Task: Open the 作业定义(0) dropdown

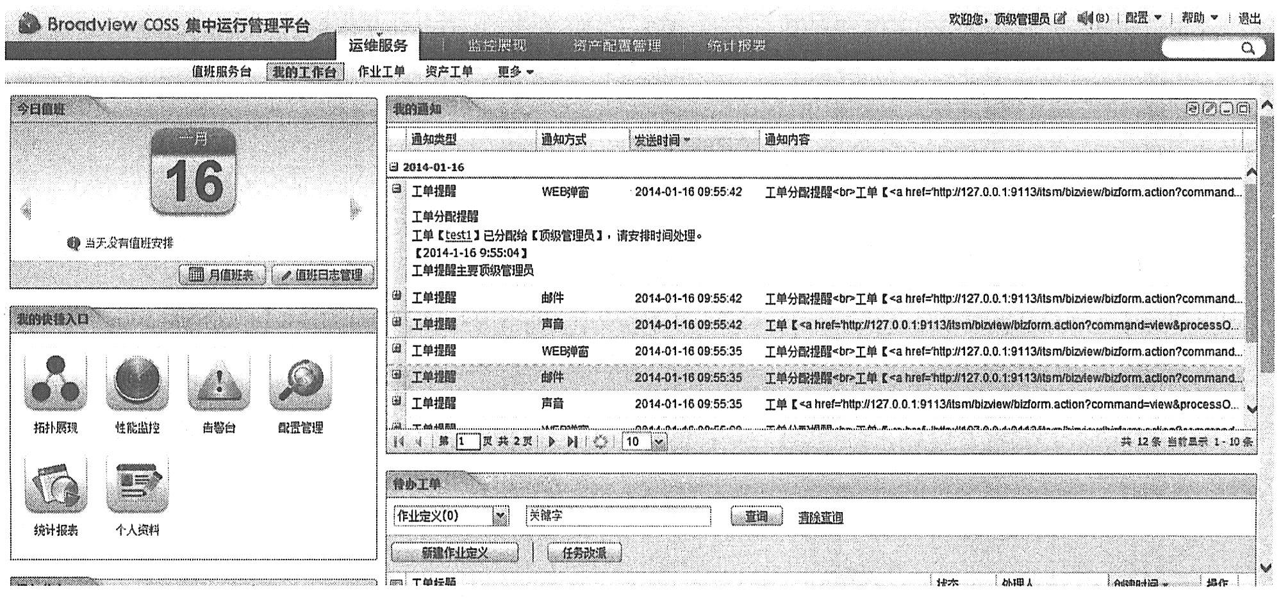Action: [x=500, y=516]
